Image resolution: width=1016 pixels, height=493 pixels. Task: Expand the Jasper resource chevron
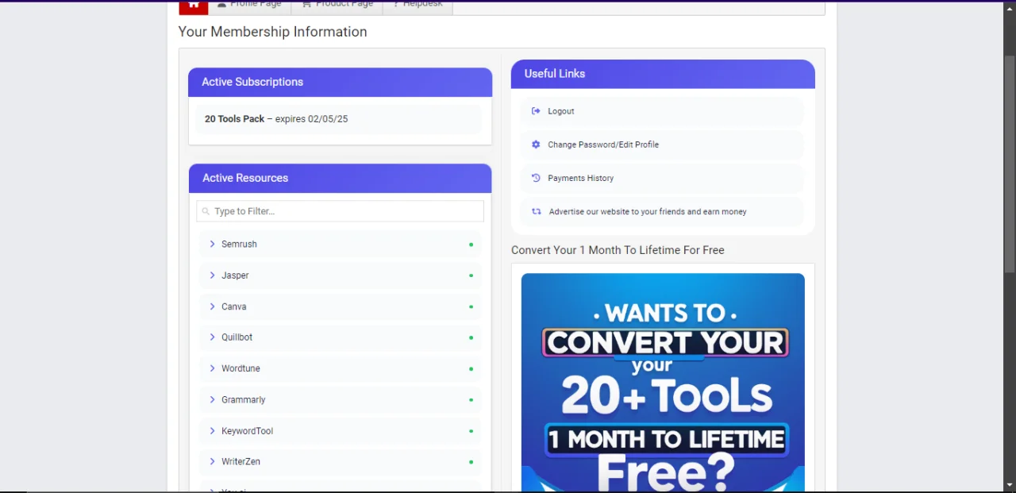point(212,275)
